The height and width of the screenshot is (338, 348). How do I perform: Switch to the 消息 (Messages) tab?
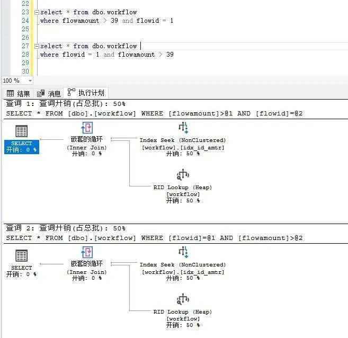point(49,94)
